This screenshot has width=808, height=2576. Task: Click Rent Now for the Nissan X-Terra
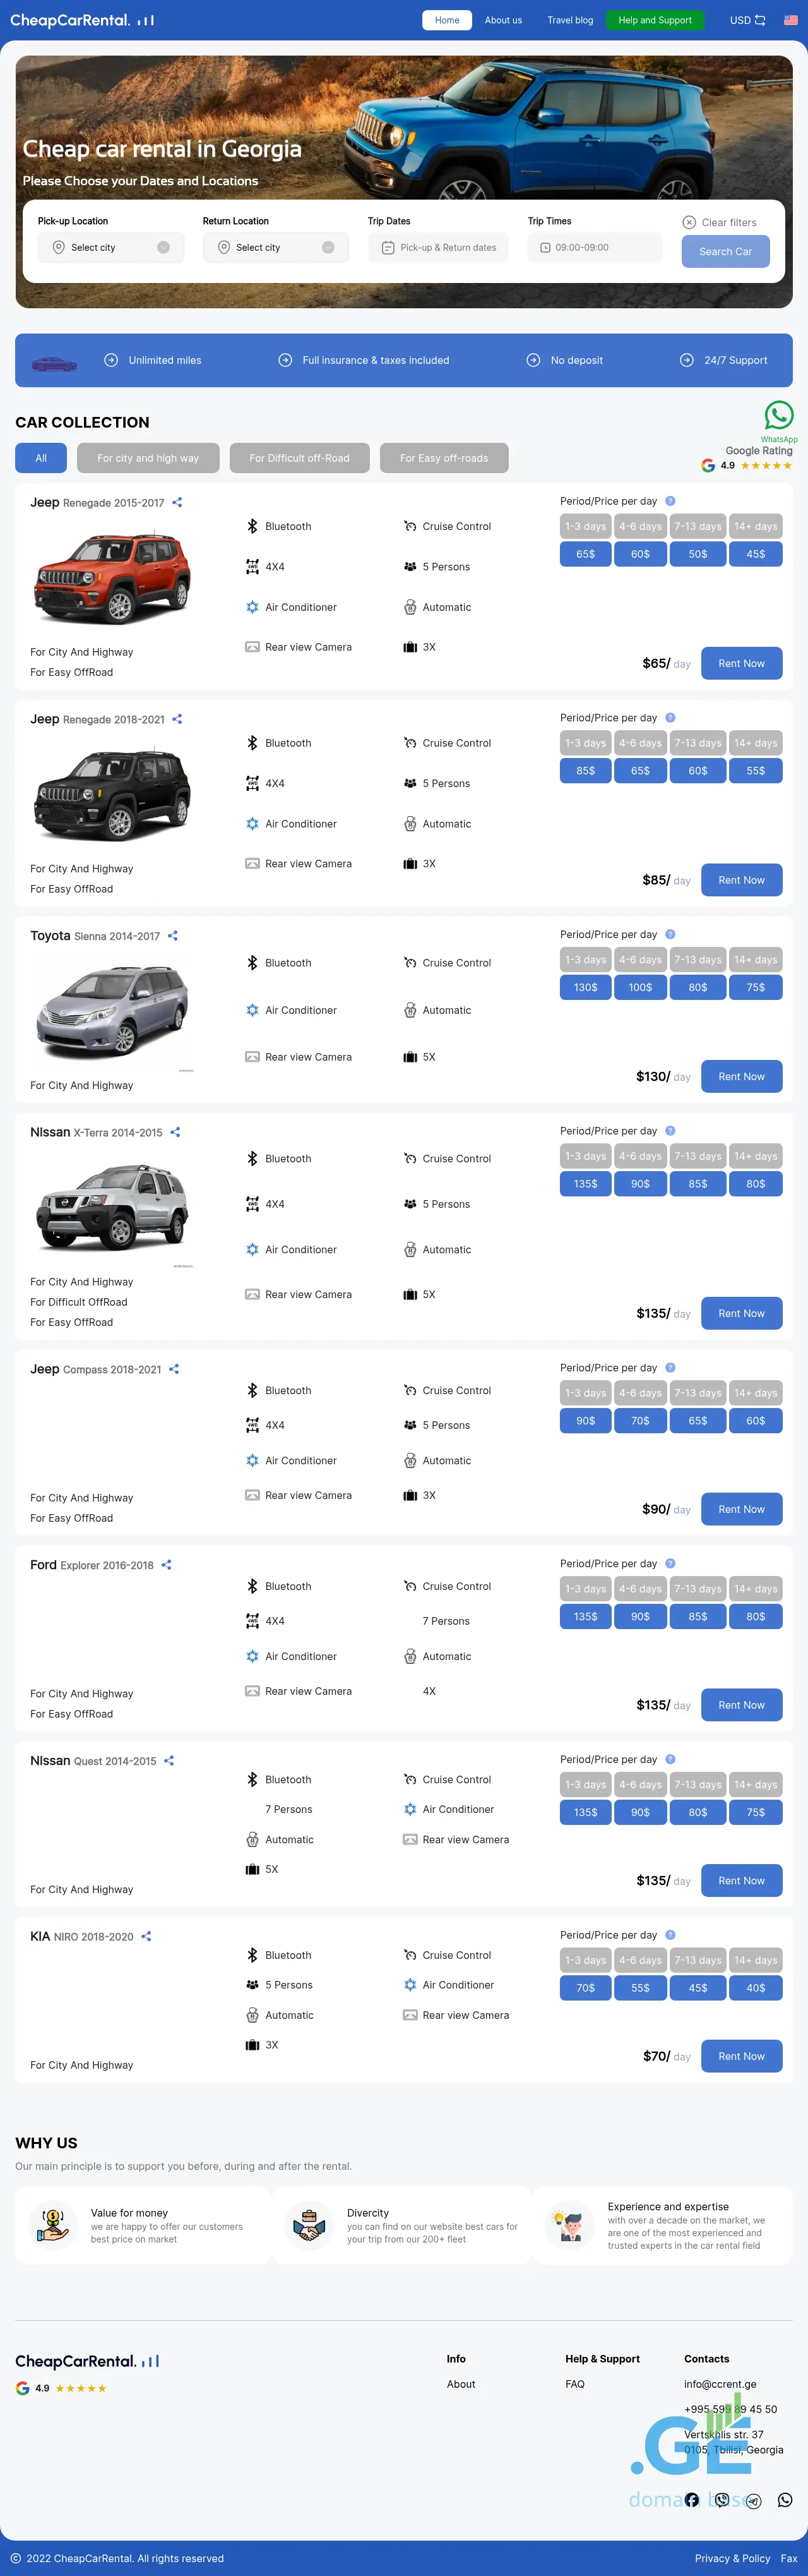tap(741, 1313)
